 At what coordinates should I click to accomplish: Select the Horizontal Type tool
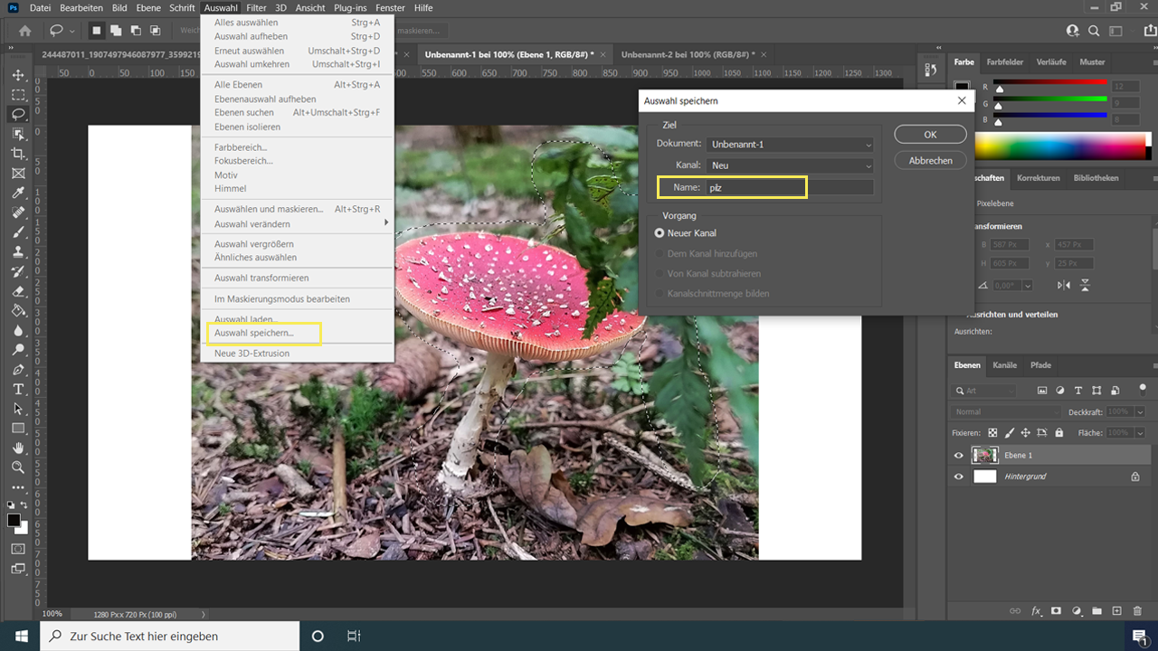(18, 389)
